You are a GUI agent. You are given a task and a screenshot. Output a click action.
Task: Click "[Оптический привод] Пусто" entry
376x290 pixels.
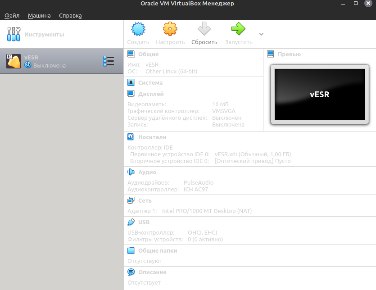(x=253, y=161)
